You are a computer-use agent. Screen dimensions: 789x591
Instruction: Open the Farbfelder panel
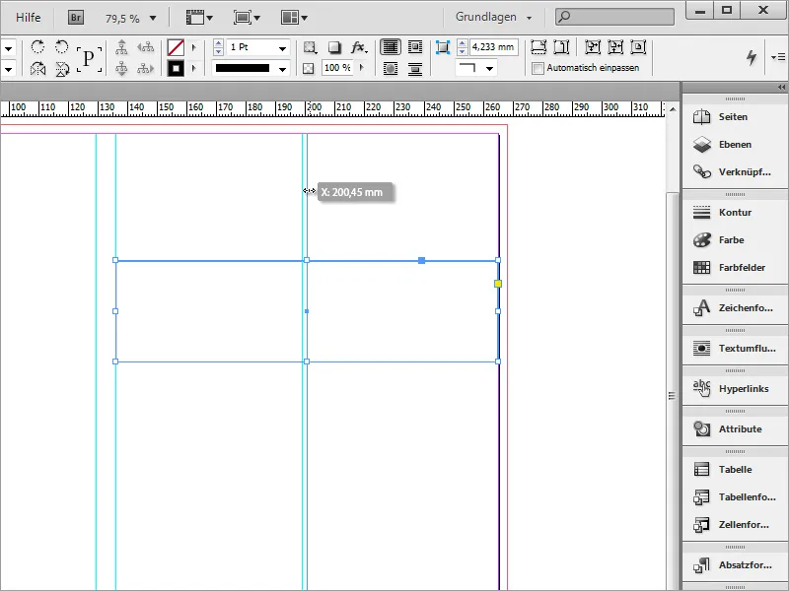pos(735,267)
